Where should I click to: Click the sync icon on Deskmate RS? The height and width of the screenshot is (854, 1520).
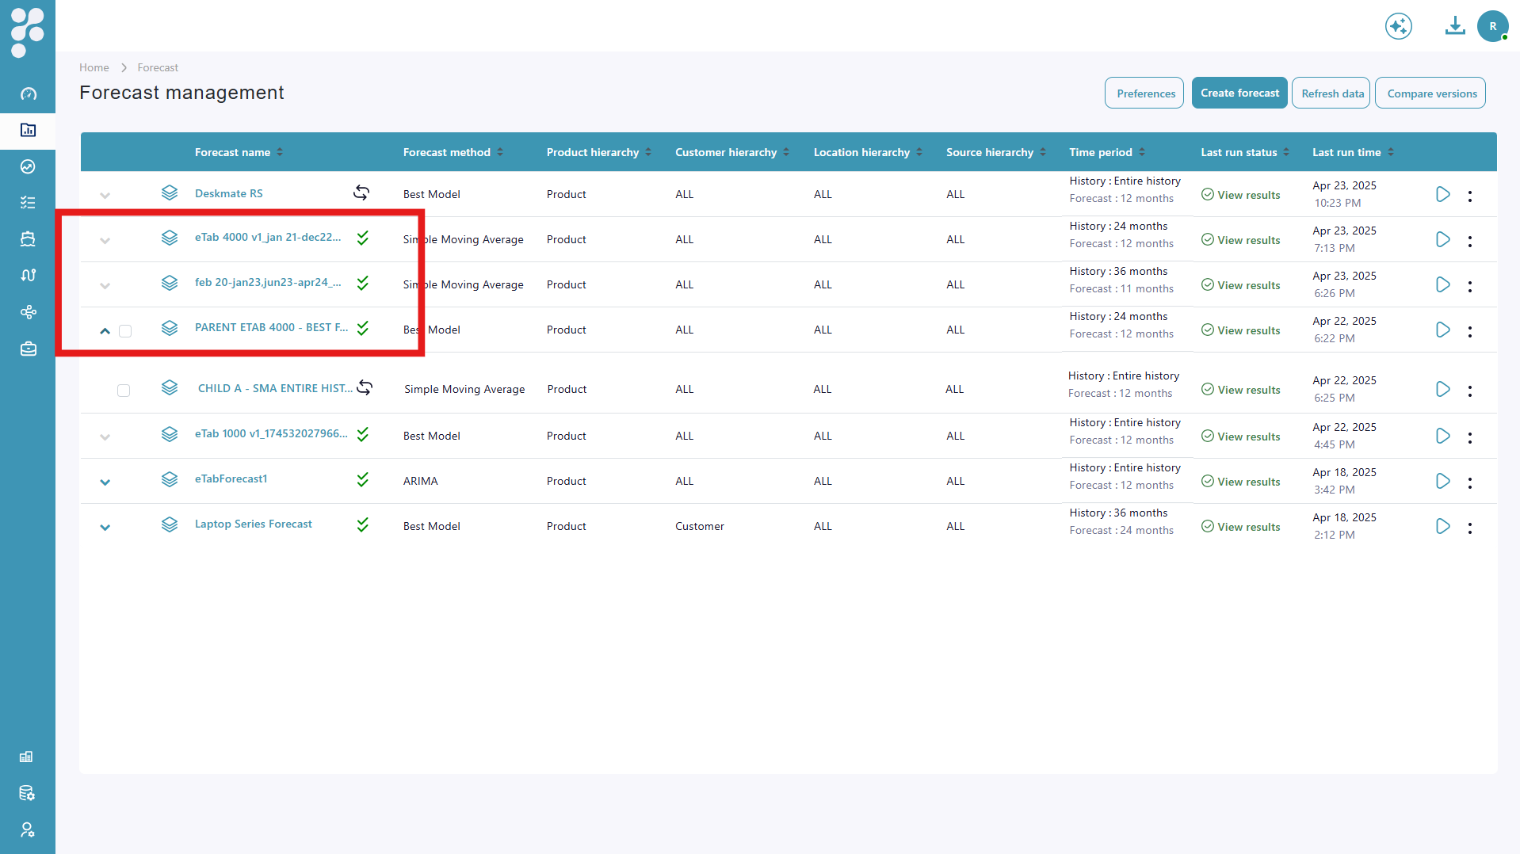pyautogui.click(x=361, y=193)
